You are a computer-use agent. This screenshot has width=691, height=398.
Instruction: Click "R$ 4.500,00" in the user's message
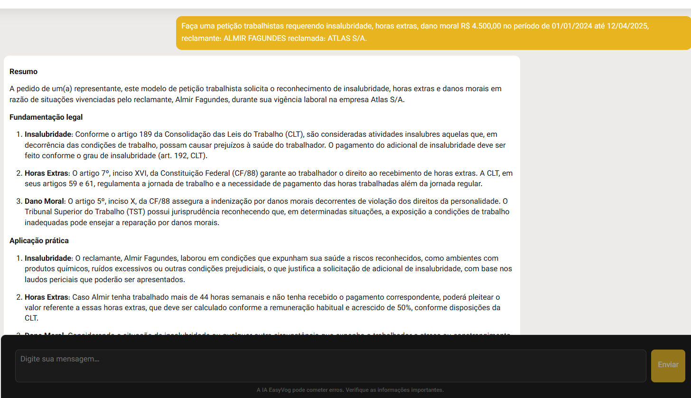[x=480, y=26]
